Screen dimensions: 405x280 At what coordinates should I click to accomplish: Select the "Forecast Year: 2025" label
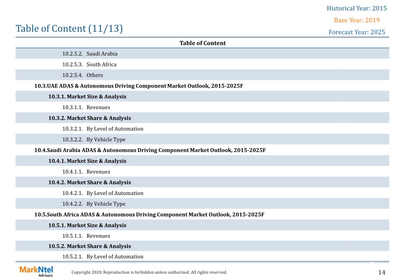point(357,32)
